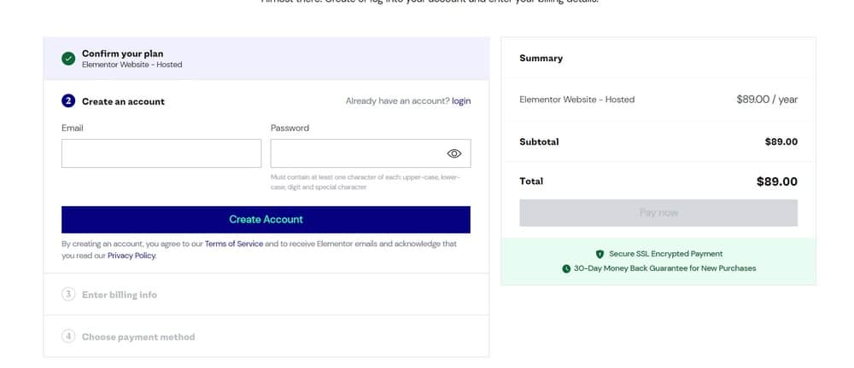Click the Pay now button

click(x=658, y=213)
